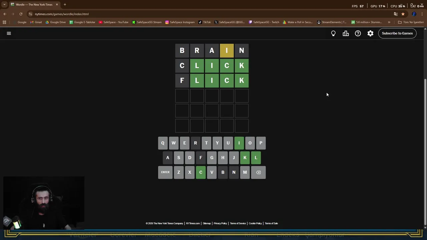Open Terms of Service footer link

[238, 223]
